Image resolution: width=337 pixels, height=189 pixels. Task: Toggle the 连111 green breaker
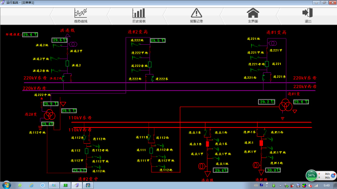(151, 151)
